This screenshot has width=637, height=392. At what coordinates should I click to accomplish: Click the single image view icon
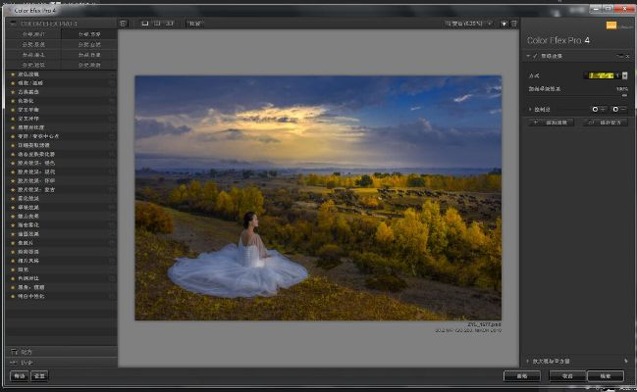(x=144, y=23)
